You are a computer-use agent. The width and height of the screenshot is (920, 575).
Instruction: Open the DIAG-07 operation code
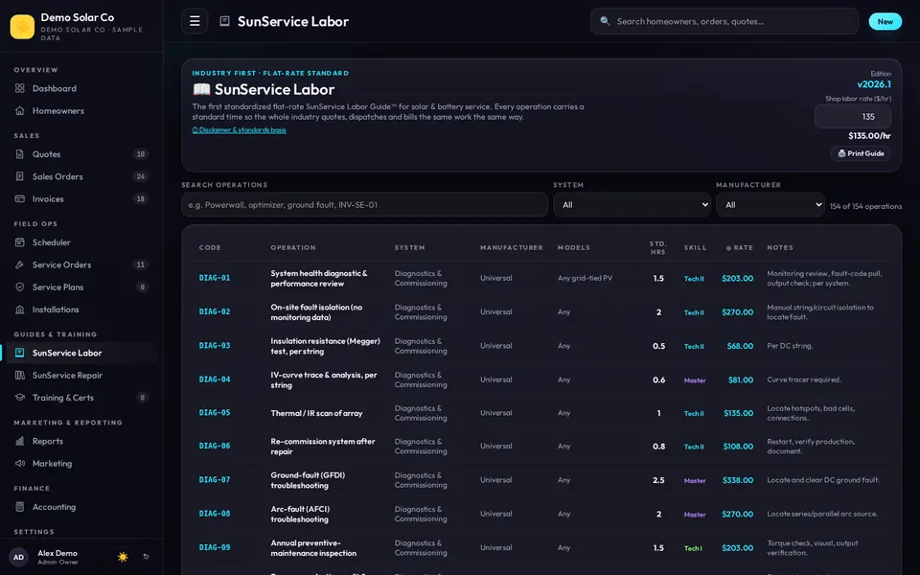coord(214,479)
